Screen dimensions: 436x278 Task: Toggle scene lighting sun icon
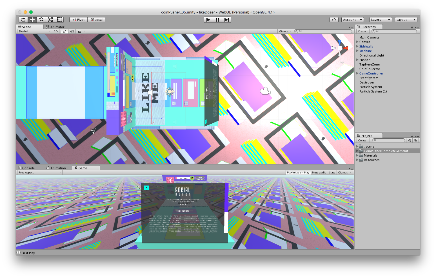pos(65,31)
